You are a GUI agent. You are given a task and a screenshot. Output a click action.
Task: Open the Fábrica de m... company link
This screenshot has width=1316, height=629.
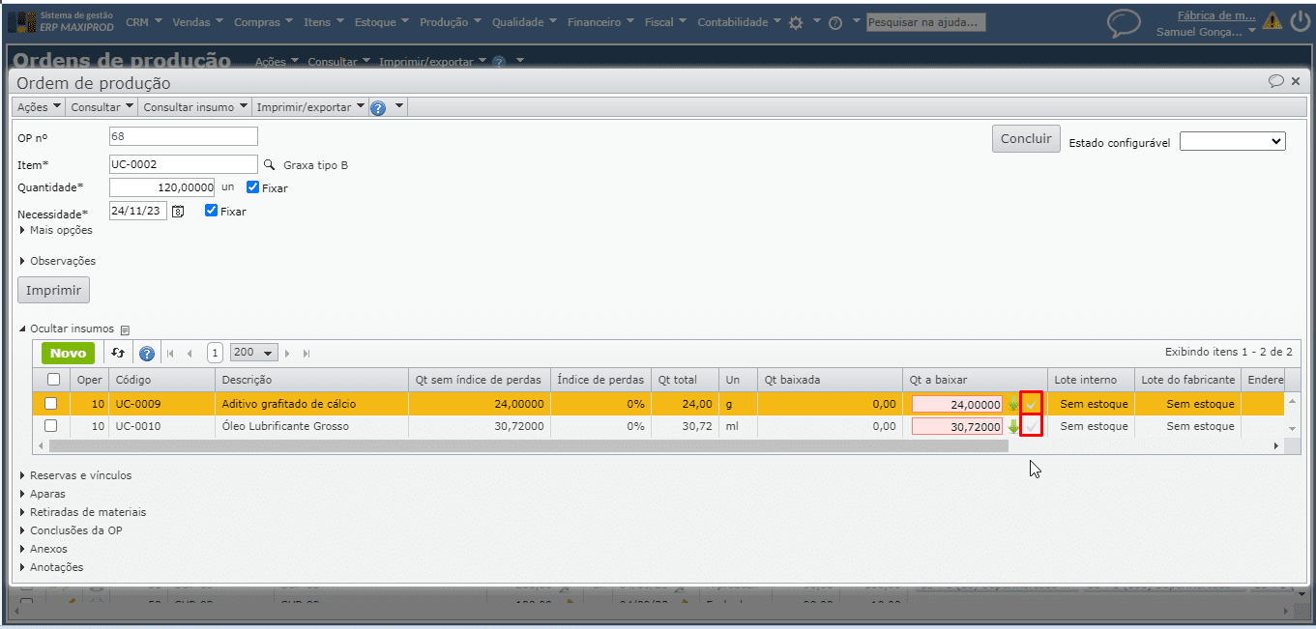(1216, 14)
